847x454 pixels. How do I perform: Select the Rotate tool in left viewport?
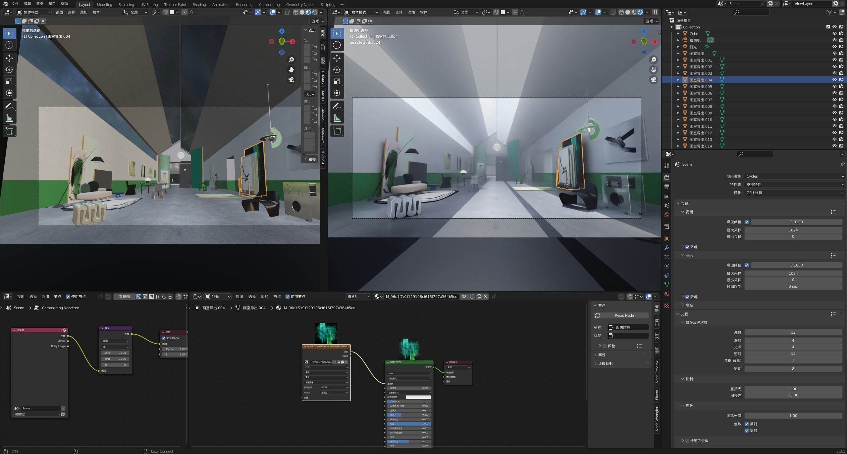[9, 70]
